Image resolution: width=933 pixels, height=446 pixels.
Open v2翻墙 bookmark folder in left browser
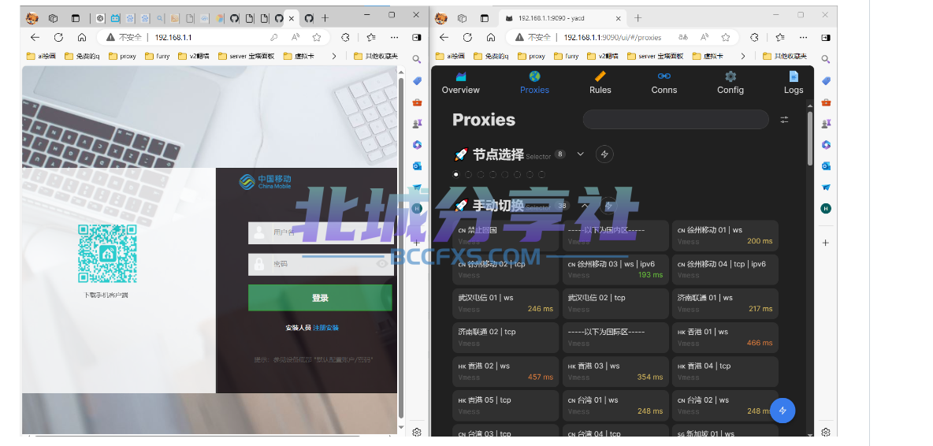tap(194, 57)
